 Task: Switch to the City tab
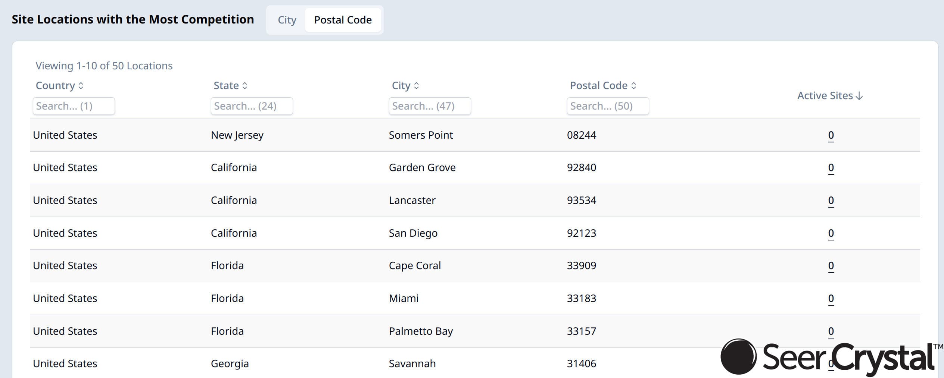click(x=287, y=20)
